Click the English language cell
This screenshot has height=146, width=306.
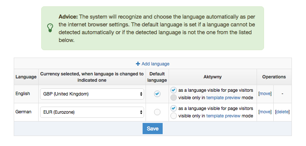point(26,94)
